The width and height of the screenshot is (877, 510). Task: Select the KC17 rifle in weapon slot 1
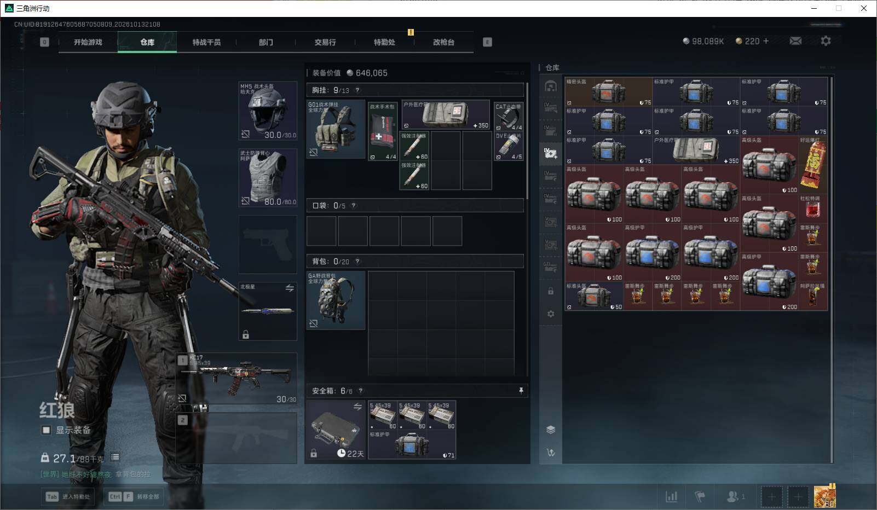point(237,378)
